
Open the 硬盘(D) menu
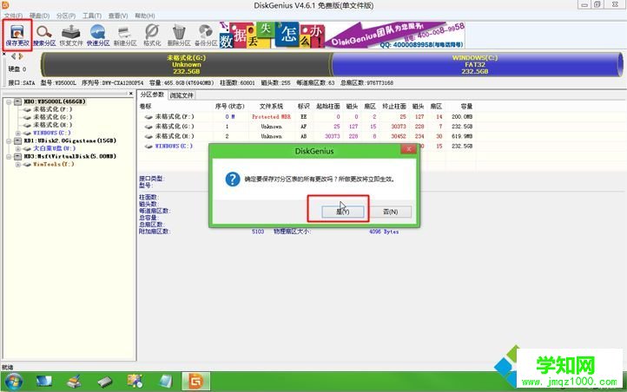(x=39, y=16)
